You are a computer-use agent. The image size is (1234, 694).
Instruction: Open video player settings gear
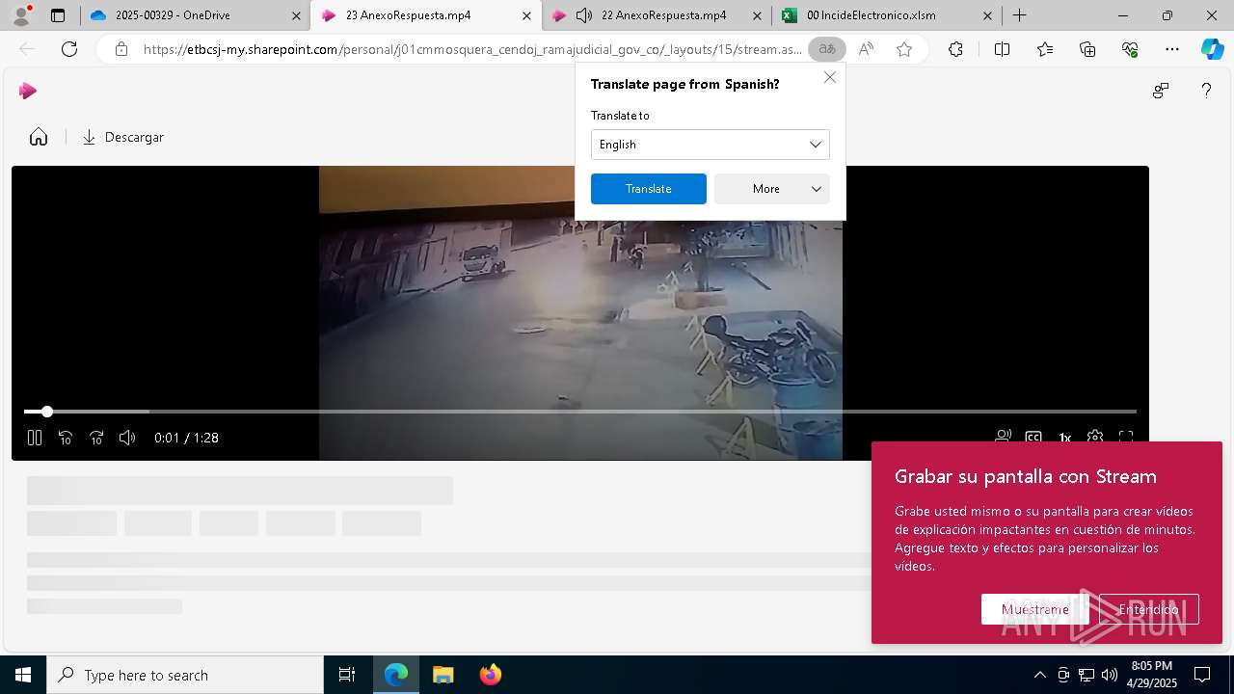(1095, 437)
